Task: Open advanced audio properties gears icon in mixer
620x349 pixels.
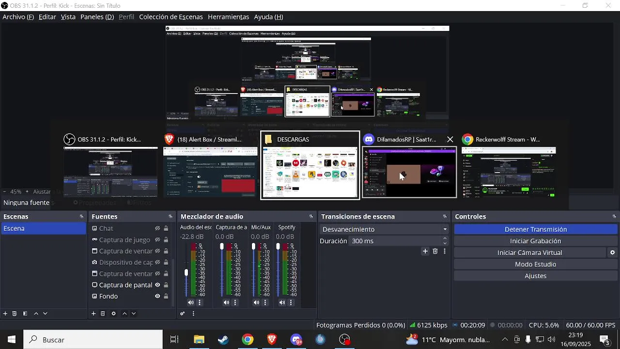Action: click(183, 314)
